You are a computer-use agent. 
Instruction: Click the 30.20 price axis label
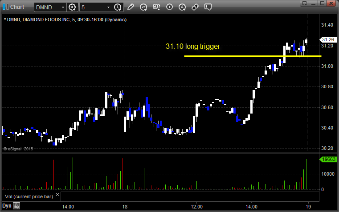click(327, 148)
